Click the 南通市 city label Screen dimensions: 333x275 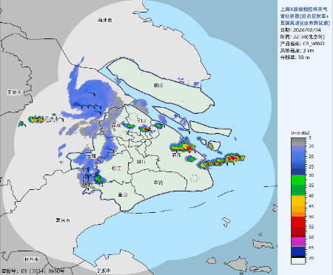tap(105, 20)
